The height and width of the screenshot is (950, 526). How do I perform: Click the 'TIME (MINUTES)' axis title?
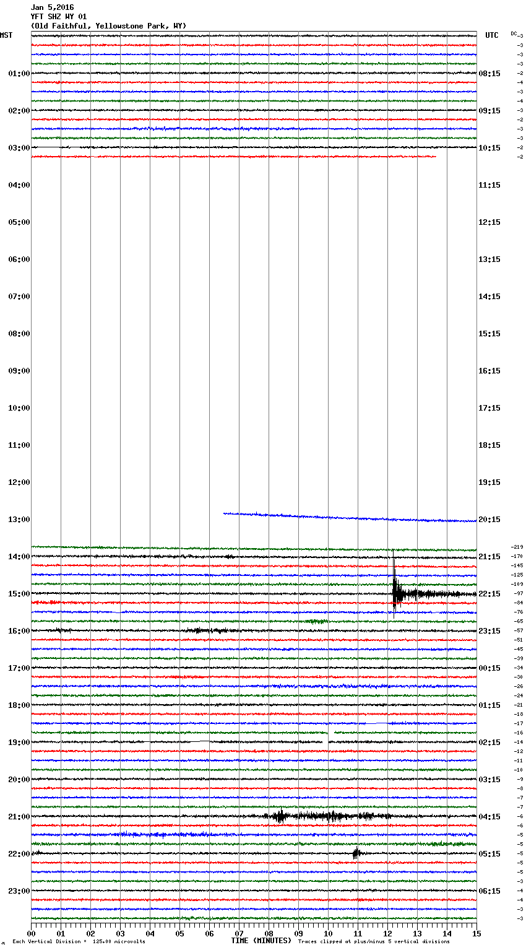[261, 941]
